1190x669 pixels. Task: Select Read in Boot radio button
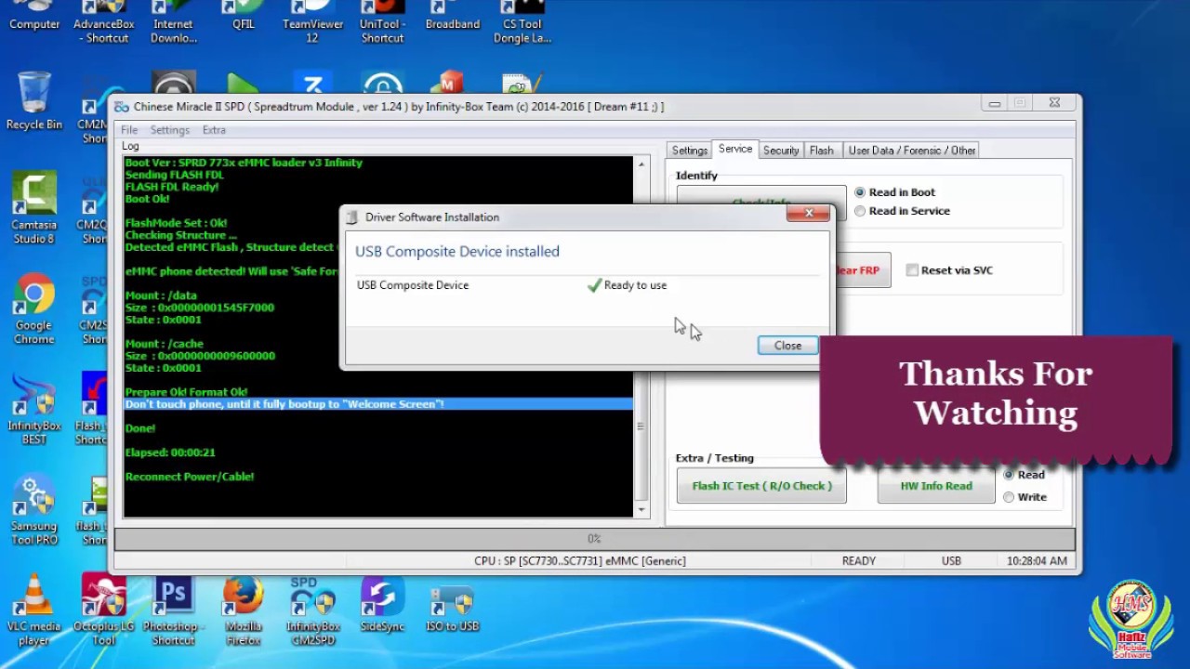[860, 192]
